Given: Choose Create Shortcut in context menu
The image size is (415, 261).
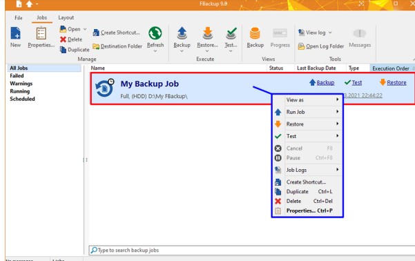Looking at the screenshot, I should [307, 182].
